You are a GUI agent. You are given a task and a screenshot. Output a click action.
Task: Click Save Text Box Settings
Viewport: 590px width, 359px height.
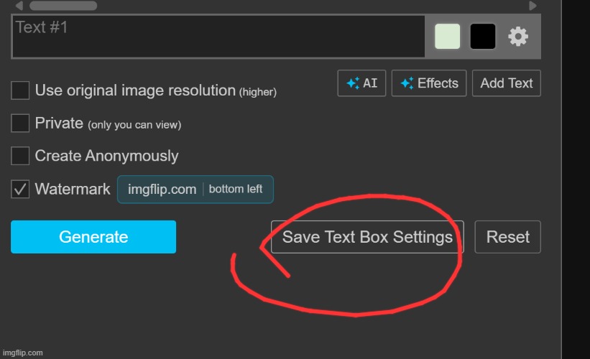(367, 237)
